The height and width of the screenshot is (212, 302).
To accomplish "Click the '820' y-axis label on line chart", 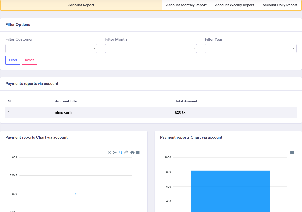I will coord(15,194).
